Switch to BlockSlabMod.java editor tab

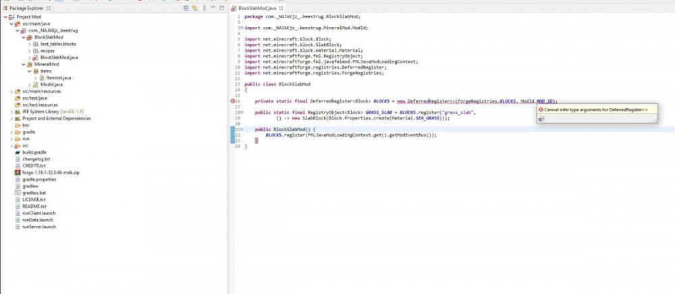[257, 8]
